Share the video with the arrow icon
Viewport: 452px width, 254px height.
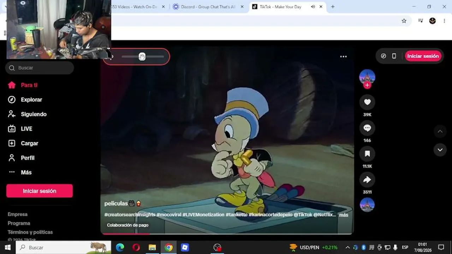(x=367, y=180)
